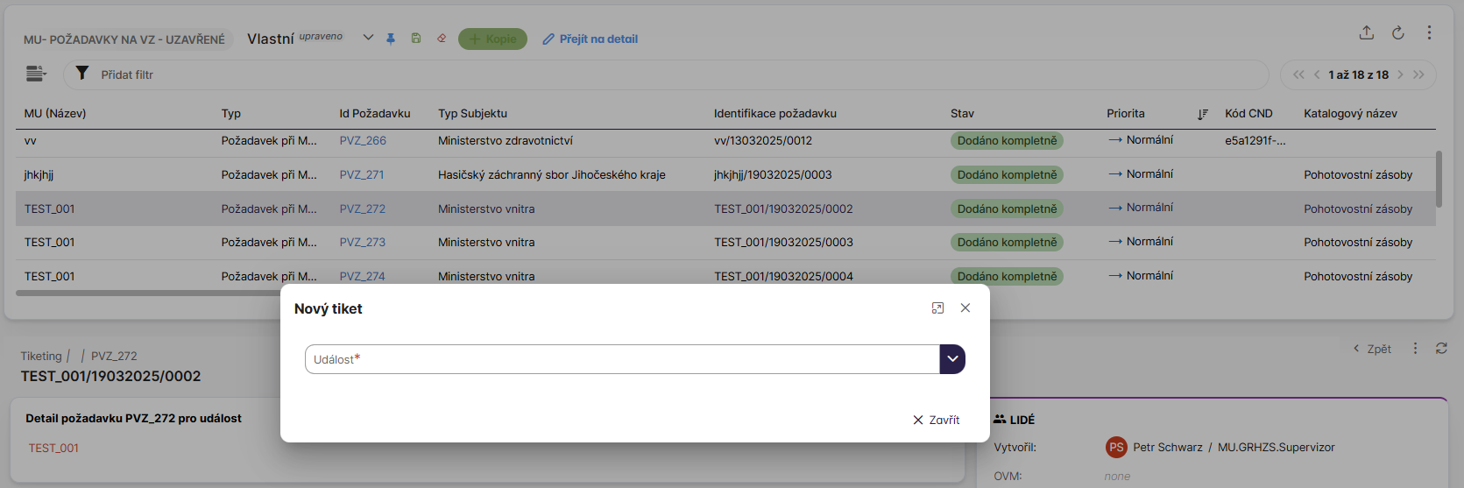Close Nový tiket dialog with X icon
Screen dimensions: 1464x488
pyautogui.click(x=965, y=308)
